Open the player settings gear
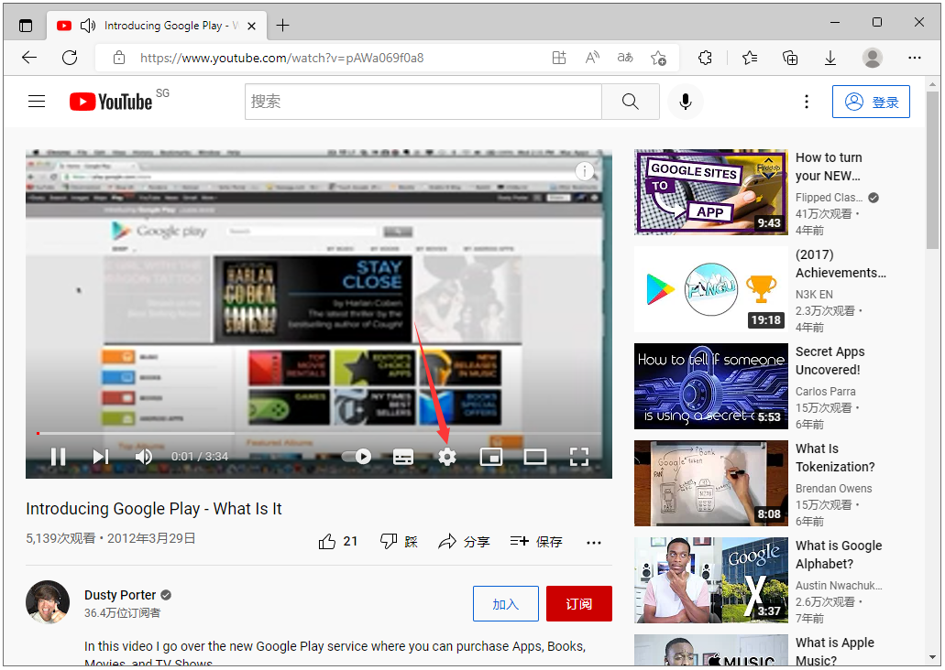The image size is (945, 670). click(447, 457)
